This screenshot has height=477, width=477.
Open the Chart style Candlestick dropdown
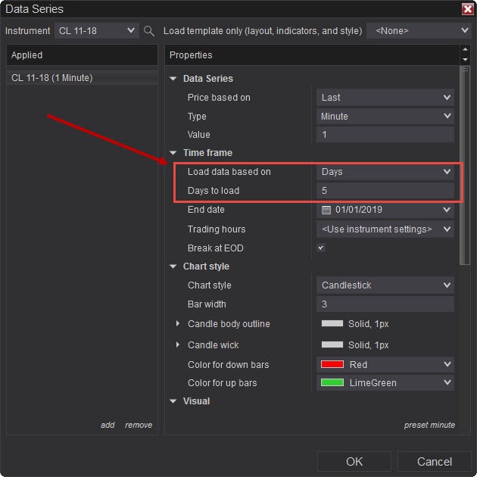[x=385, y=285]
